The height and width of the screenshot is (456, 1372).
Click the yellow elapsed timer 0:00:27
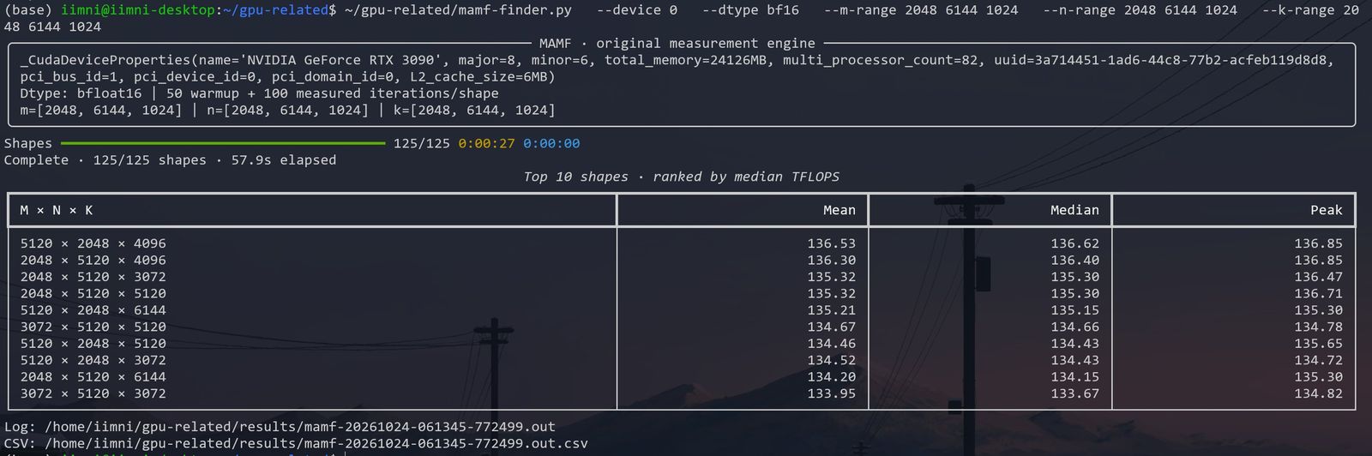(486, 143)
